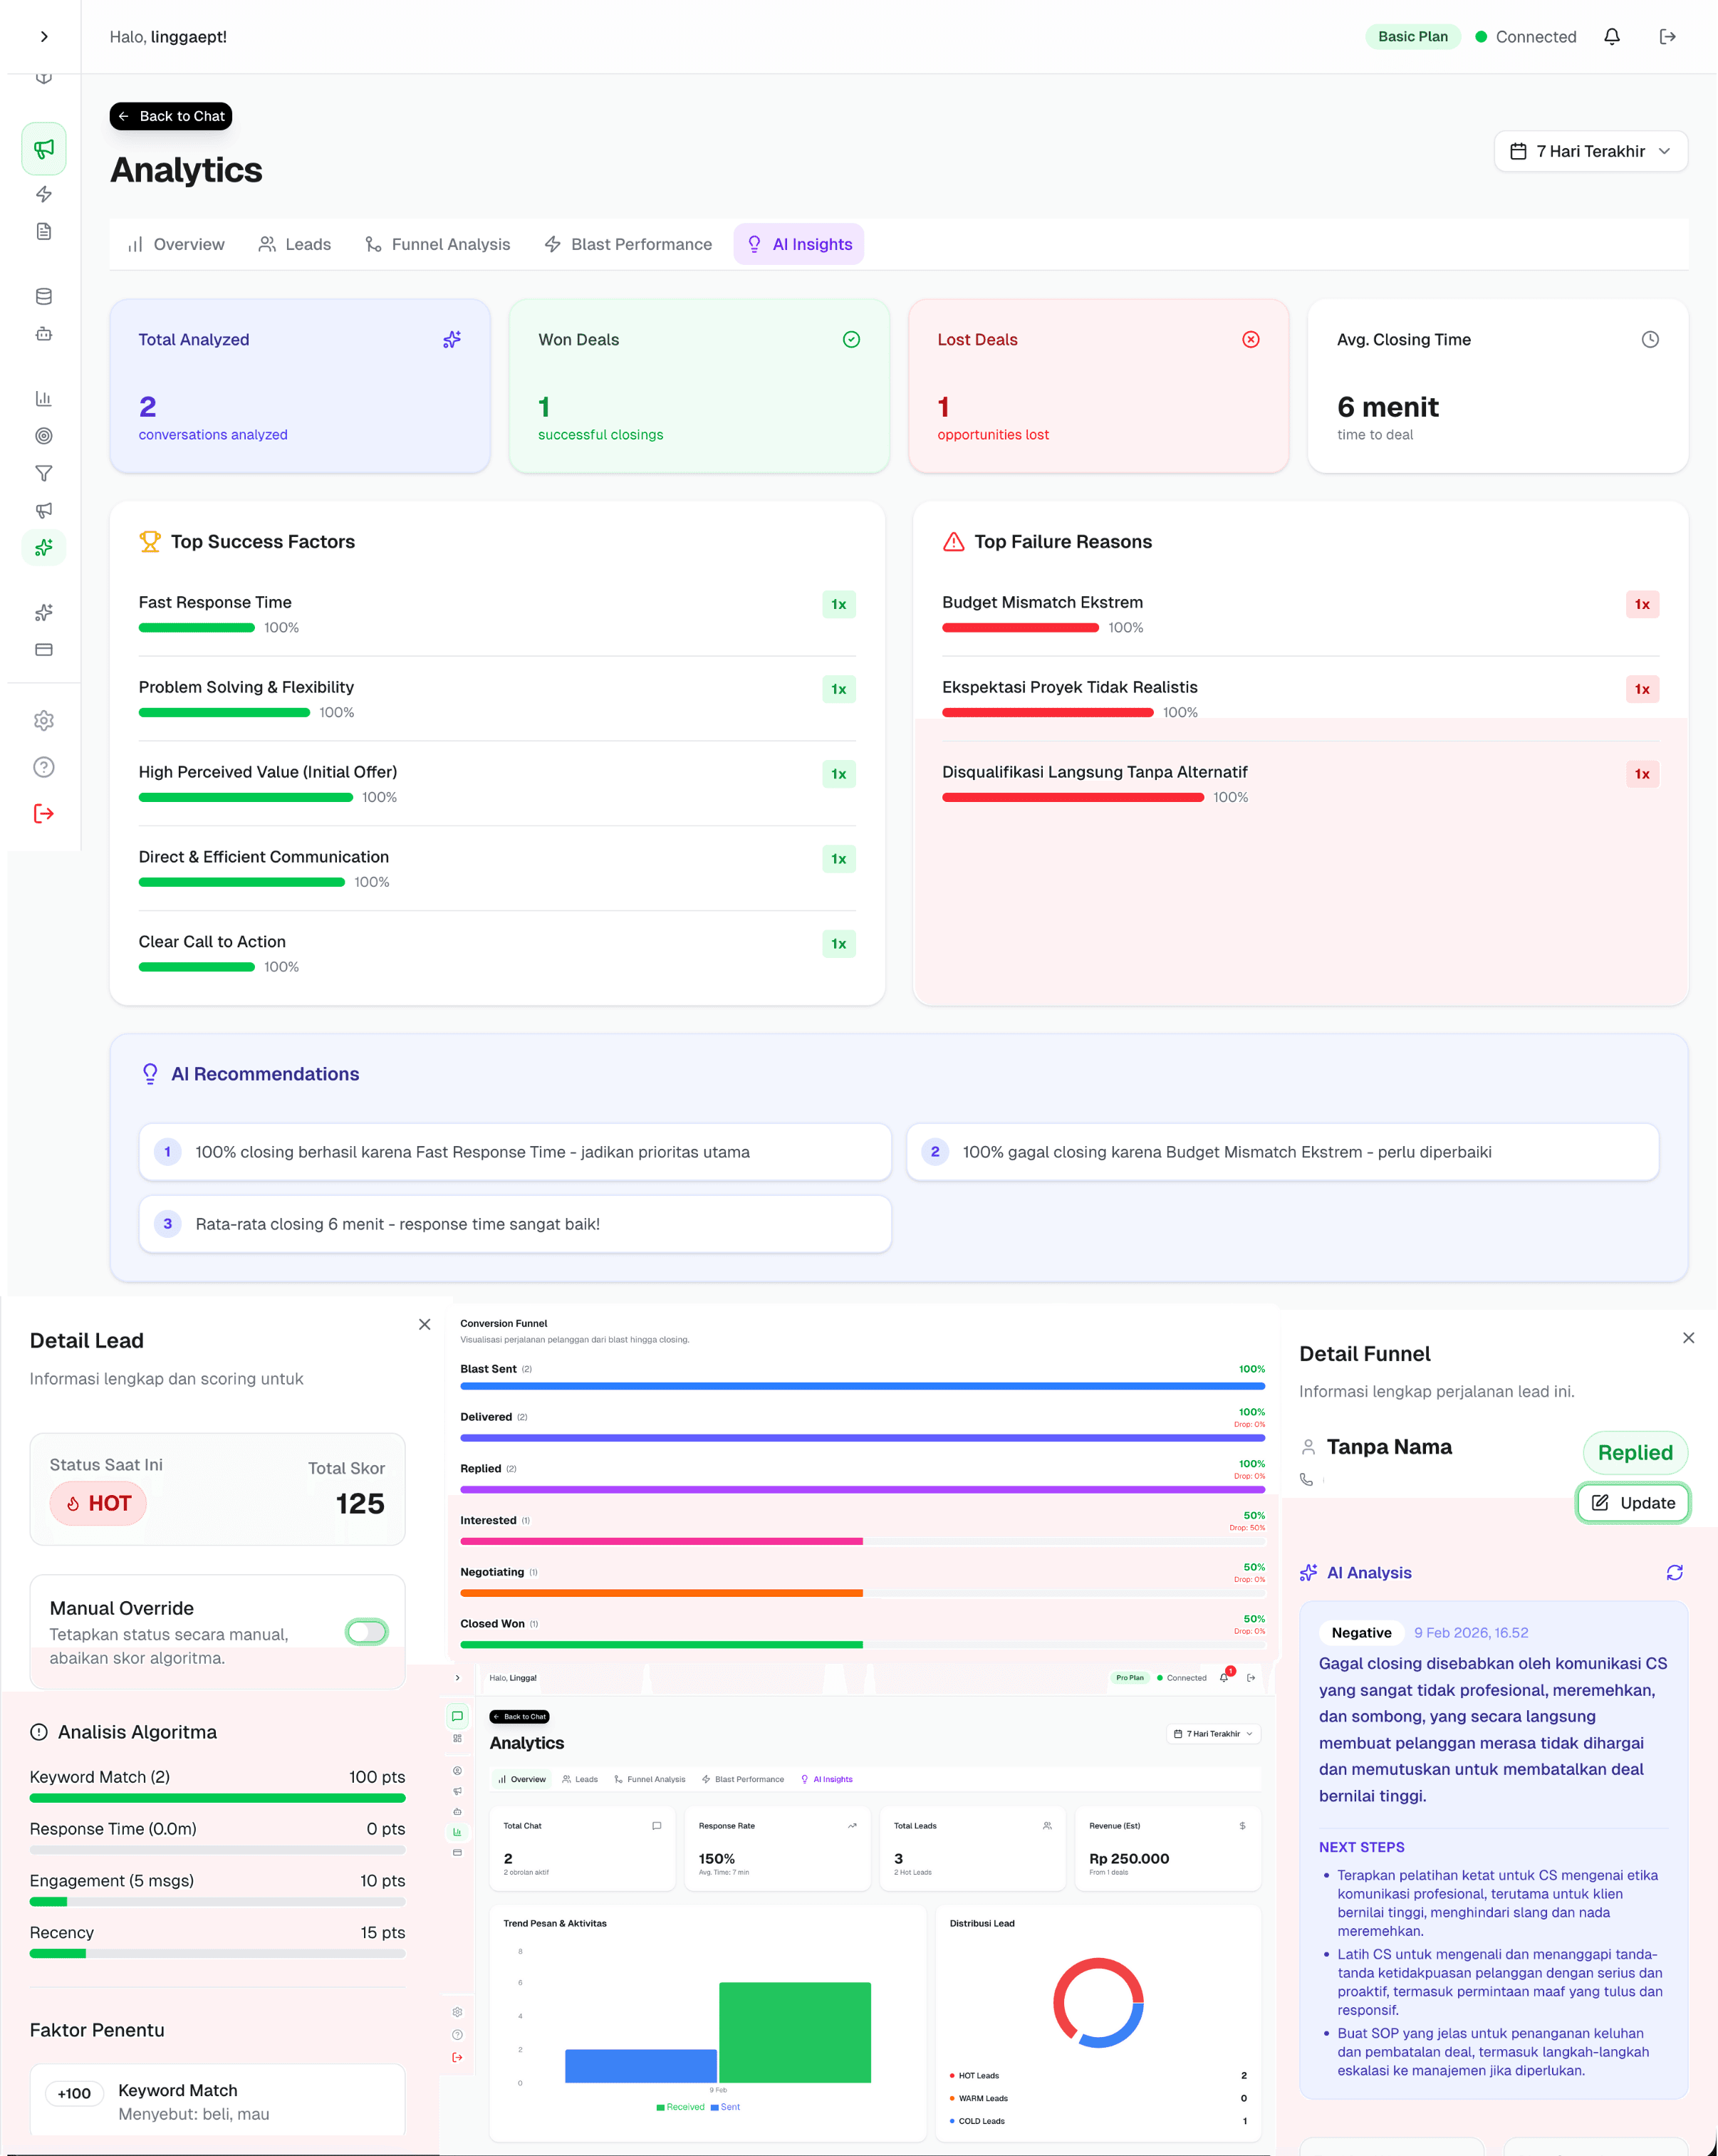The width and height of the screenshot is (1718, 2156).
Task: Select the robot assistant icon in the sidebar
Action: coord(44,335)
